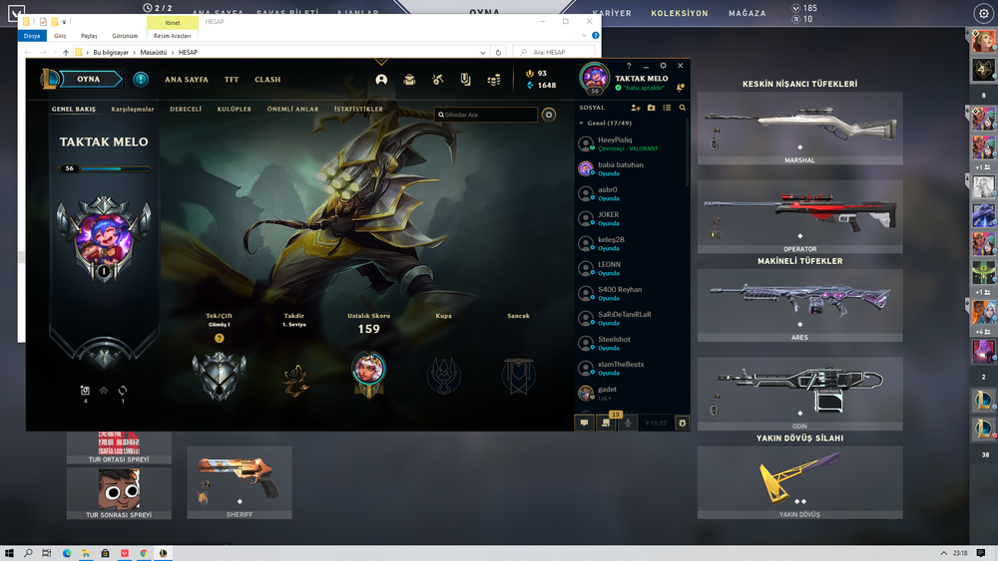This screenshot has height=561, width=998.
Task: Open League client settings gear
Action: [x=664, y=66]
